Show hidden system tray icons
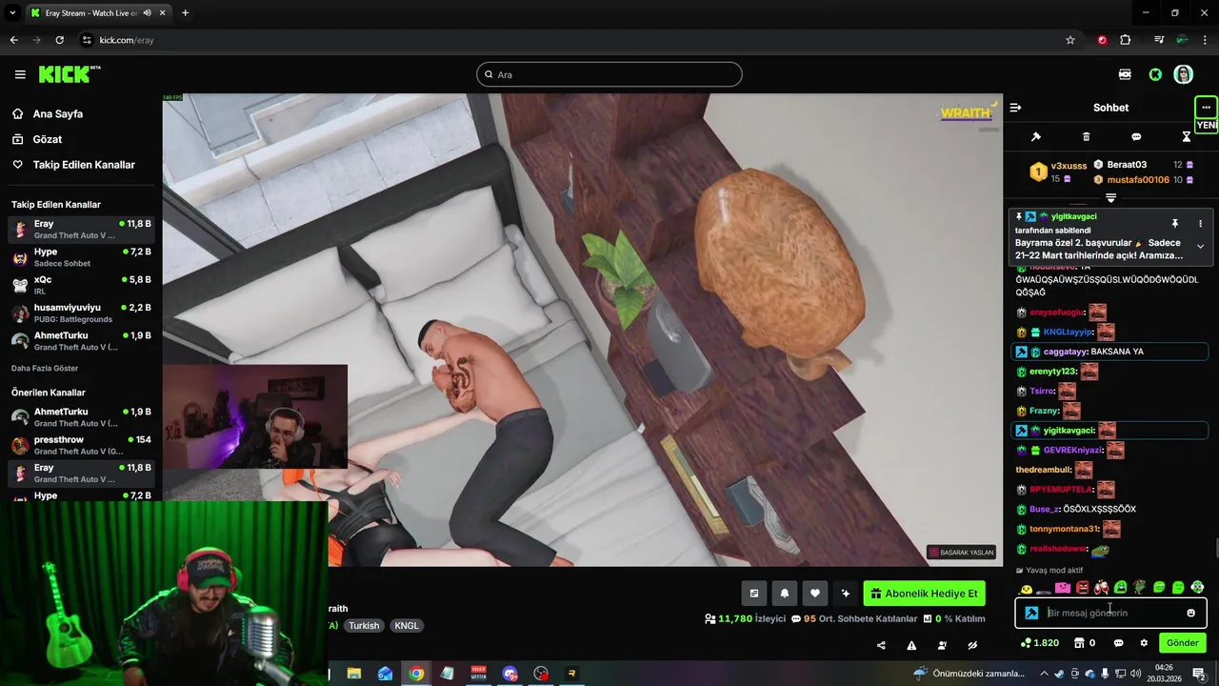1219x686 pixels. click(1043, 674)
